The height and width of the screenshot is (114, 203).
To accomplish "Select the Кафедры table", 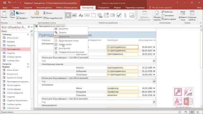I will tap(16, 41).
